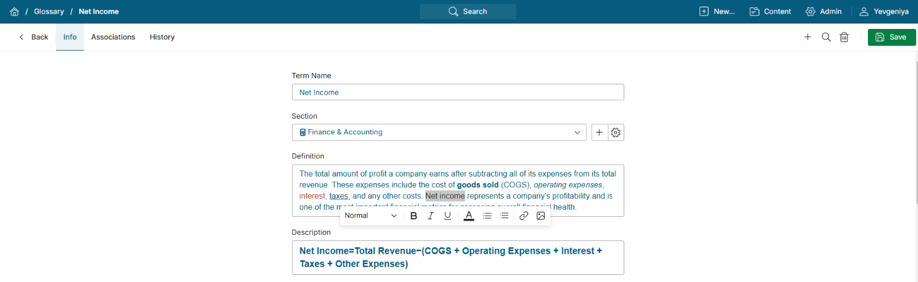This screenshot has width=918, height=282.
Task: Switch to the Associations tab
Action: [x=113, y=37]
